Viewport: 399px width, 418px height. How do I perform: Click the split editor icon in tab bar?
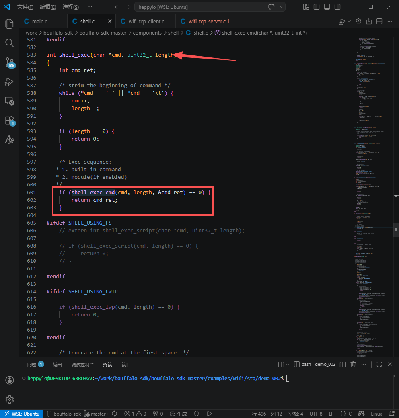(379, 22)
